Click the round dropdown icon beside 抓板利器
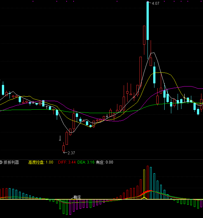The width and height of the screenshot is (203, 218). pyautogui.click(x=1, y=162)
